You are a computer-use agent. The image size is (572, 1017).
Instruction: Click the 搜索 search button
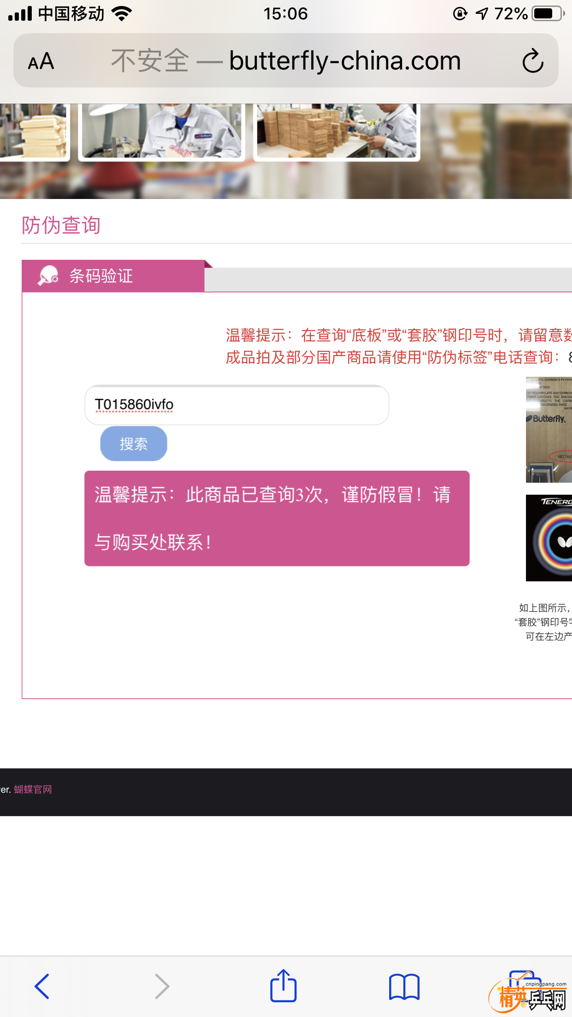134,444
